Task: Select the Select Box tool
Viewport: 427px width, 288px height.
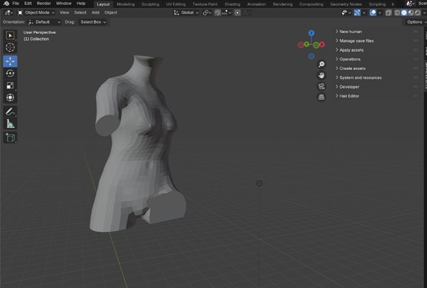Action: point(10,36)
